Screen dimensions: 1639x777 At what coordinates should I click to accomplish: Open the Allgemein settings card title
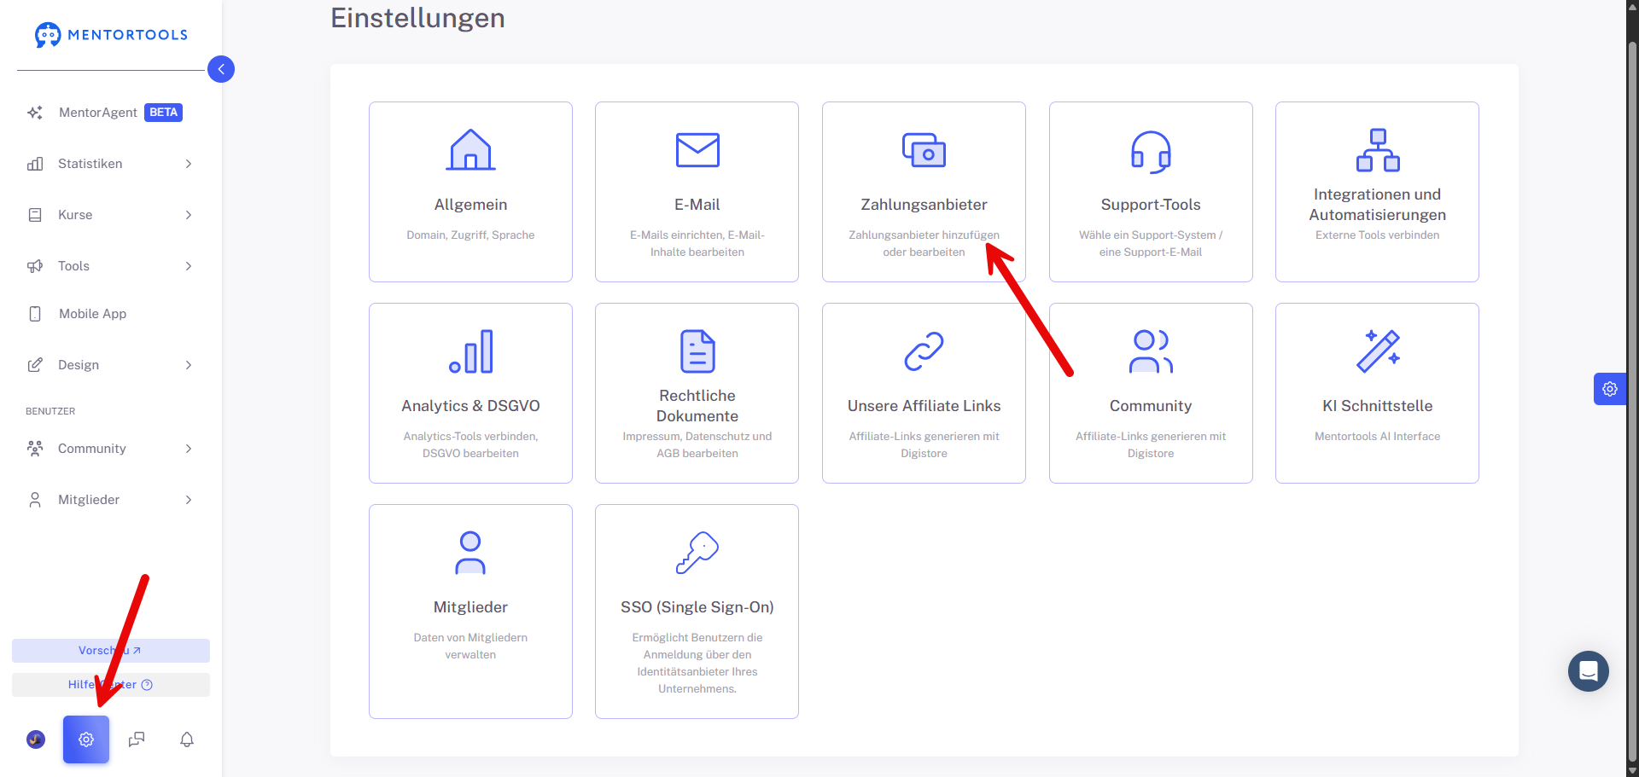click(470, 205)
